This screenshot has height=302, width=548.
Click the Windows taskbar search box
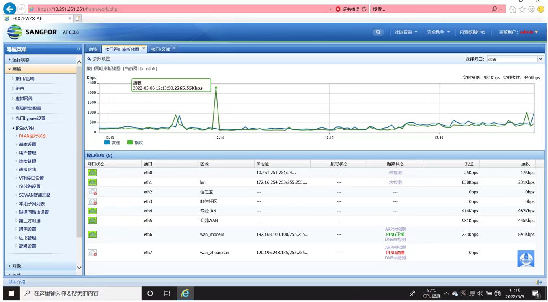click(81, 293)
